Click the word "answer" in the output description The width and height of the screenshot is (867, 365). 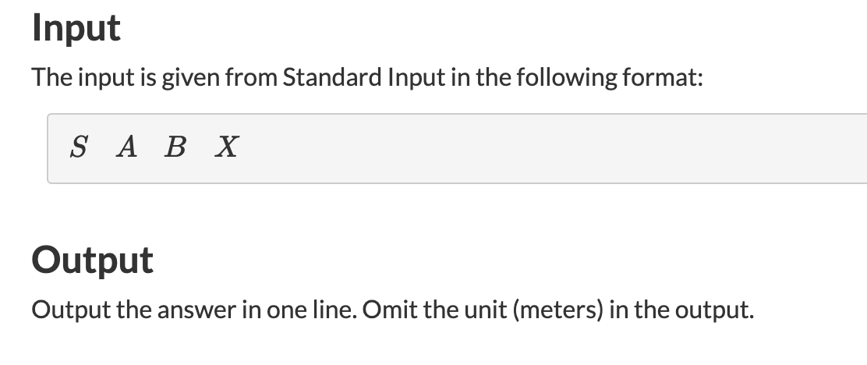click(189, 310)
